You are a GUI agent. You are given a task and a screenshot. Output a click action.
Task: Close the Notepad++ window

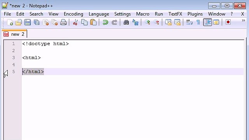click(240, 6)
